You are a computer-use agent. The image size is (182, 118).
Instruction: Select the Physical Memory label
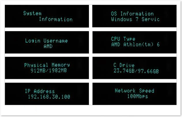(x=47, y=65)
